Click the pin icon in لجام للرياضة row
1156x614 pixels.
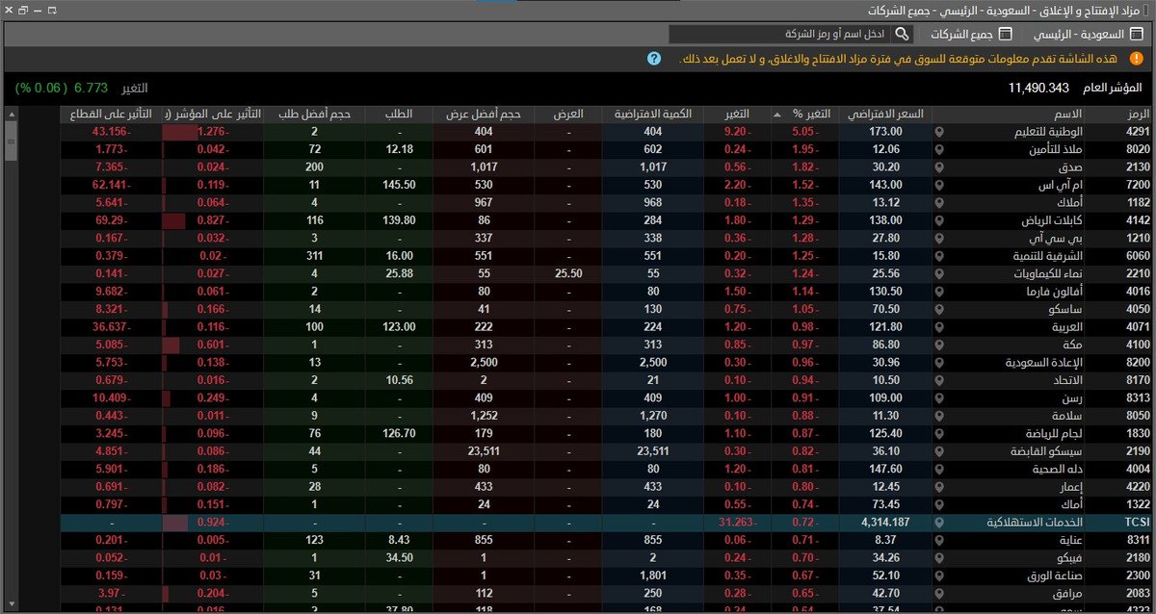click(938, 434)
